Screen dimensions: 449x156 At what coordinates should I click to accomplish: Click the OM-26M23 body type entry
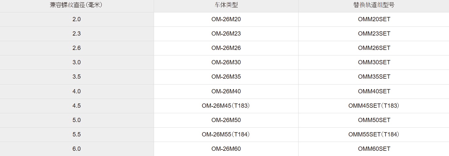[226, 34]
